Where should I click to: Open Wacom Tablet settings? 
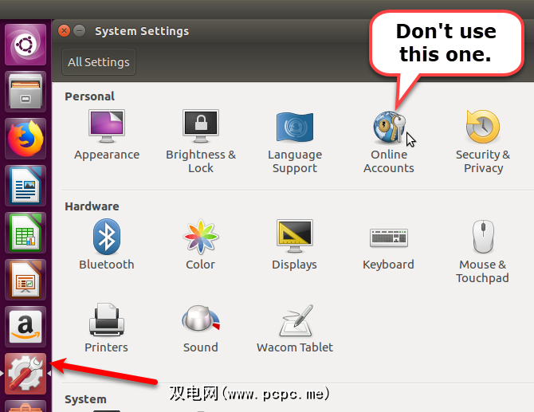(295, 329)
